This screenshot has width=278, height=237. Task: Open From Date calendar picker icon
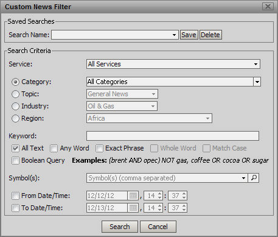coord(133,196)
